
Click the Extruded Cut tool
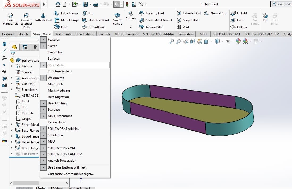click(x=189, y=13)
